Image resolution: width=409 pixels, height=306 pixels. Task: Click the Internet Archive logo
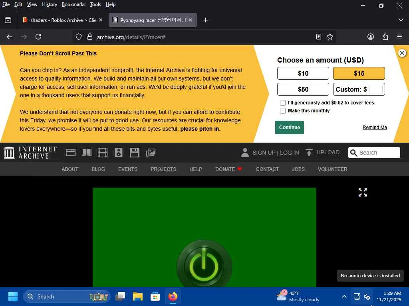tap(30, 153)
